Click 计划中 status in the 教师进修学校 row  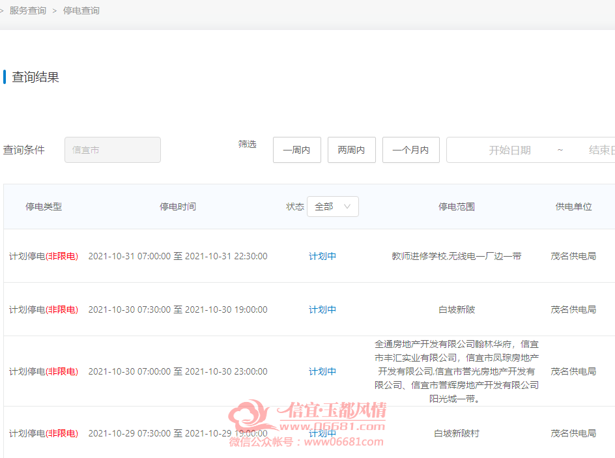point(322,256)
